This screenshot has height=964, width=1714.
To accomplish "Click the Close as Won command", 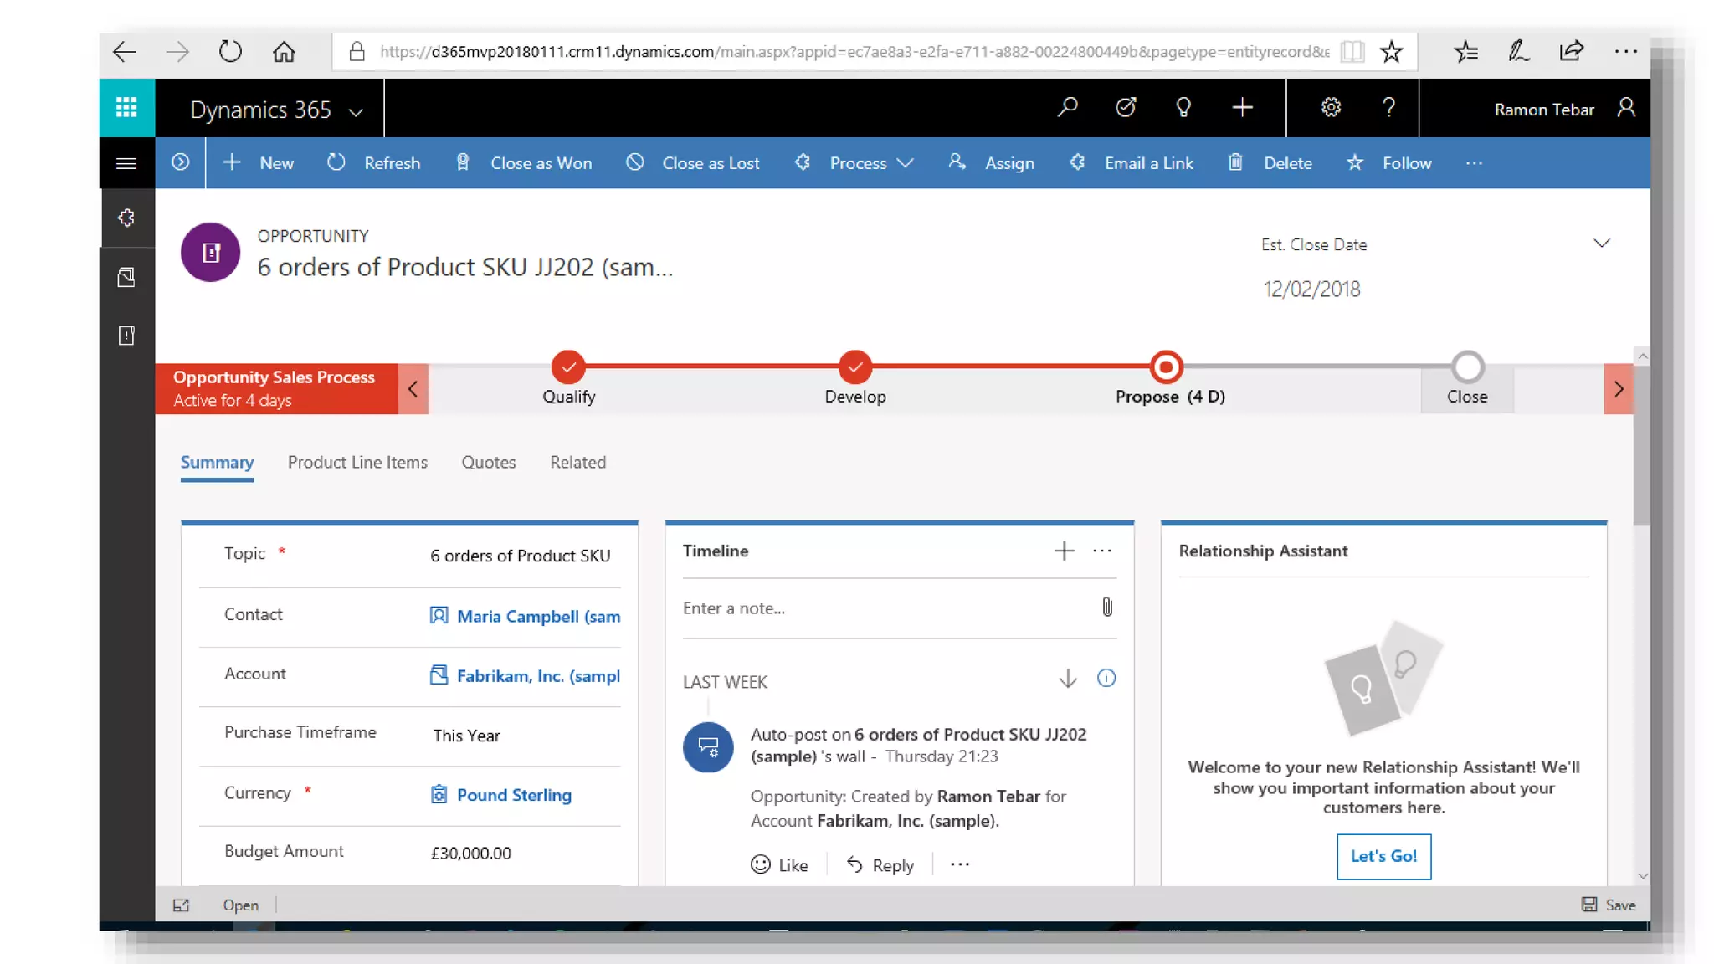I will pos(525,163).
